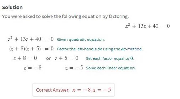Click '= 0' on the given quadratic line
180x99 pixels.
point(49,39)
